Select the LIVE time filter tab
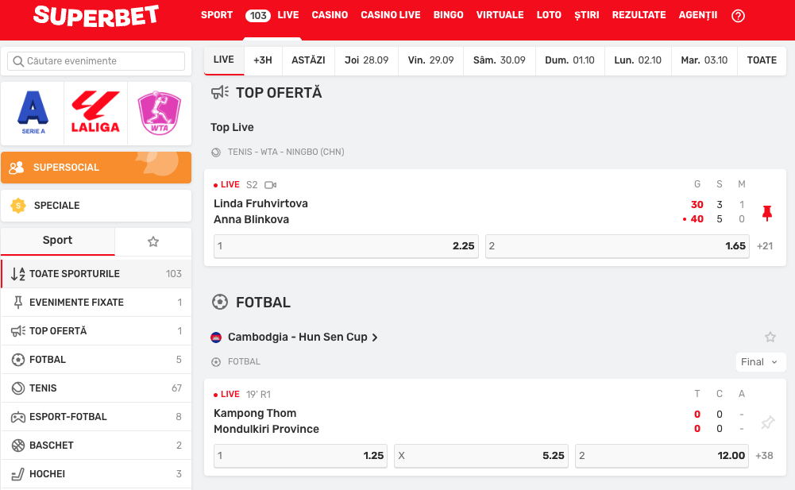Viewport: 795px width, 490px height. (x=224, y=60)
